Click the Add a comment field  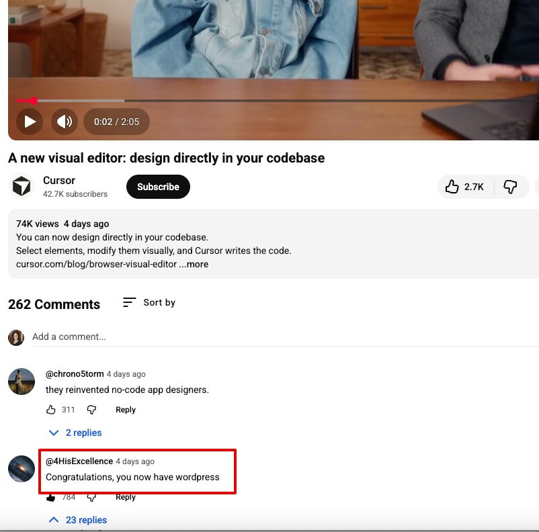click(x=286, y=337)
